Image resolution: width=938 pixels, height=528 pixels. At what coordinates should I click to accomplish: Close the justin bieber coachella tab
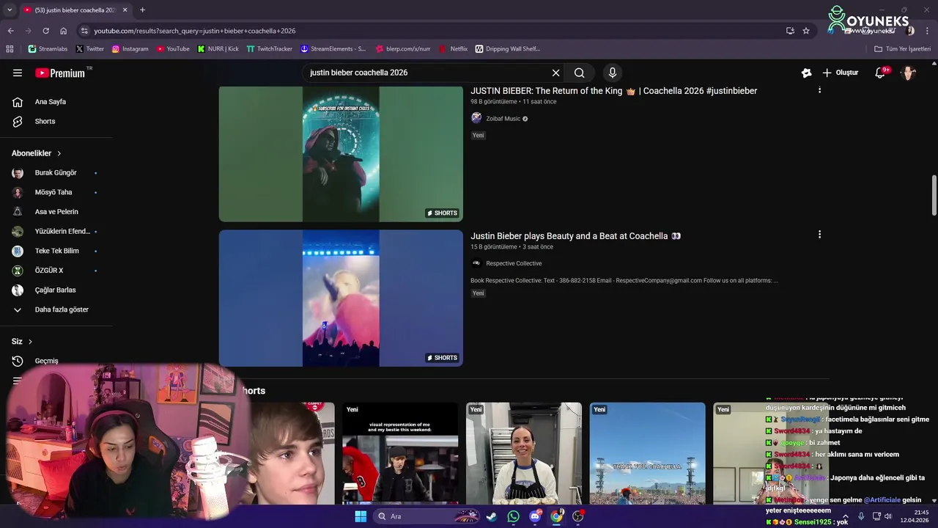(x=125, y=10)
